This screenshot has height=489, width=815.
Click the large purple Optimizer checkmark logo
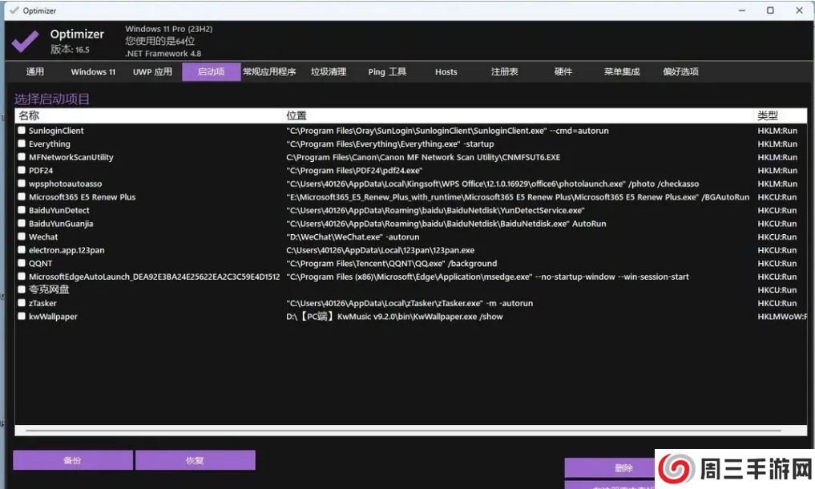click(x=25, y=40)
